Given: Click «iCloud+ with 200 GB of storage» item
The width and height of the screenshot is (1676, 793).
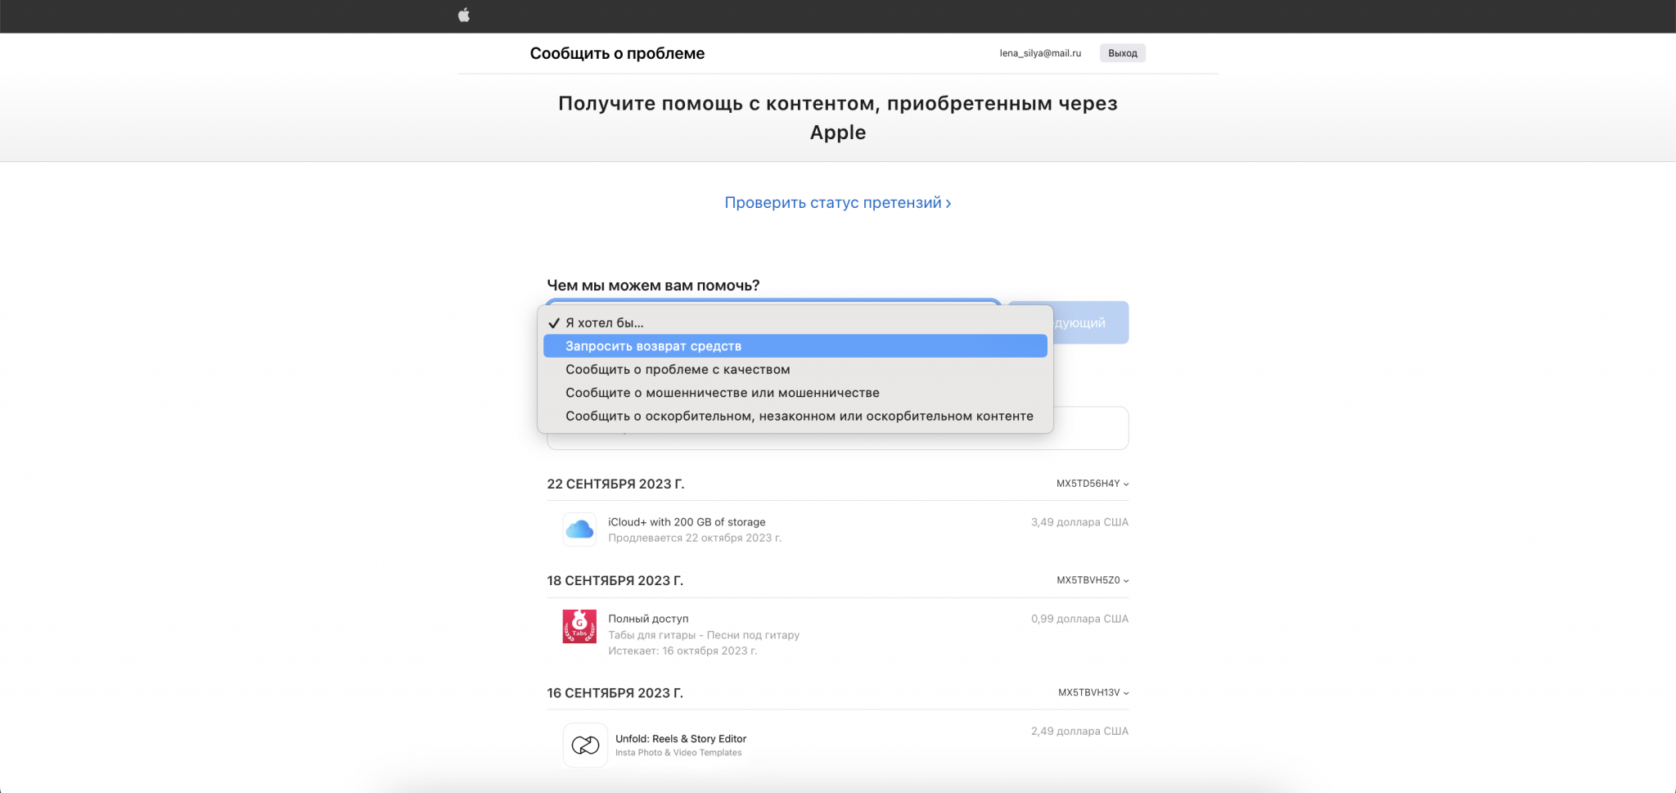Looking at the screenshot, I should [687, 522].
